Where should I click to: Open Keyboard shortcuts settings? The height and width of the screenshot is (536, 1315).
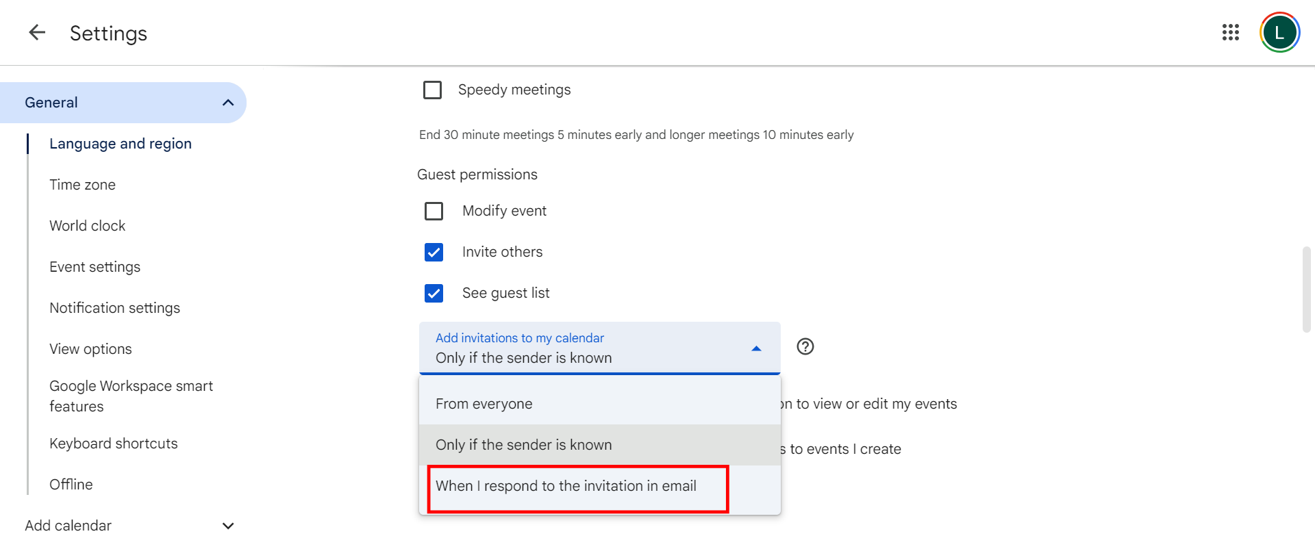click(113, 444)
